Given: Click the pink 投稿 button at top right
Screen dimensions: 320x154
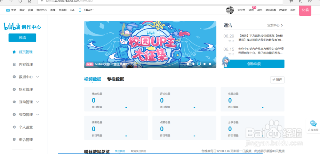Looking at the screenshot, I should point(305,11).
